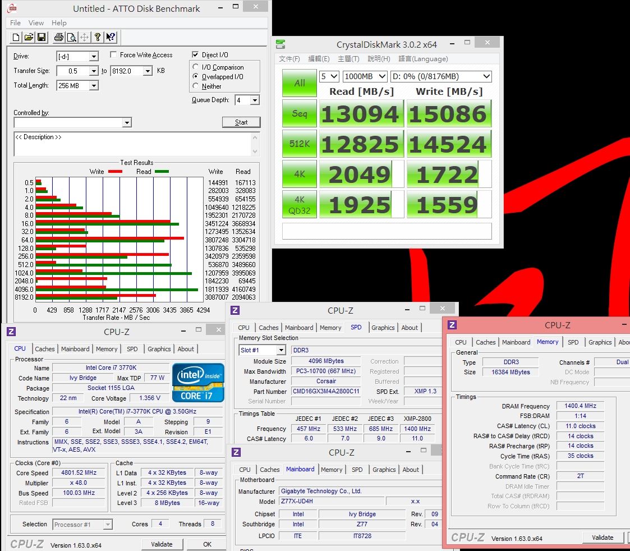Image resolution: width=630 pixels, height=551 pixels.
Task: Open the Queue Depth dropdown
Action: [x=255, y=100]
